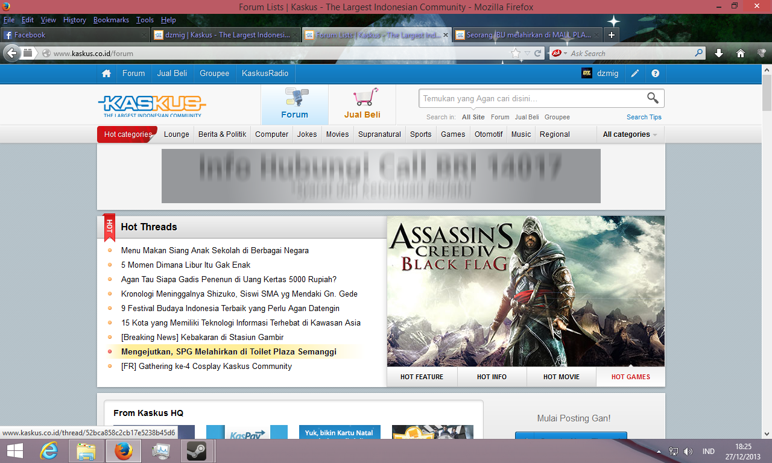Click the network tray icon
Viewport: 772px width, 463px height.
point(674,451)
